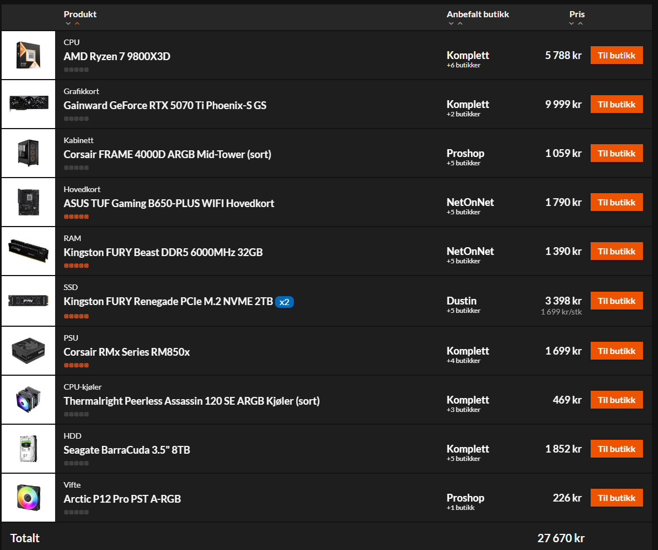Go to store for Arctic P12 Pro
658x550 pixels.
pos(616,498)
